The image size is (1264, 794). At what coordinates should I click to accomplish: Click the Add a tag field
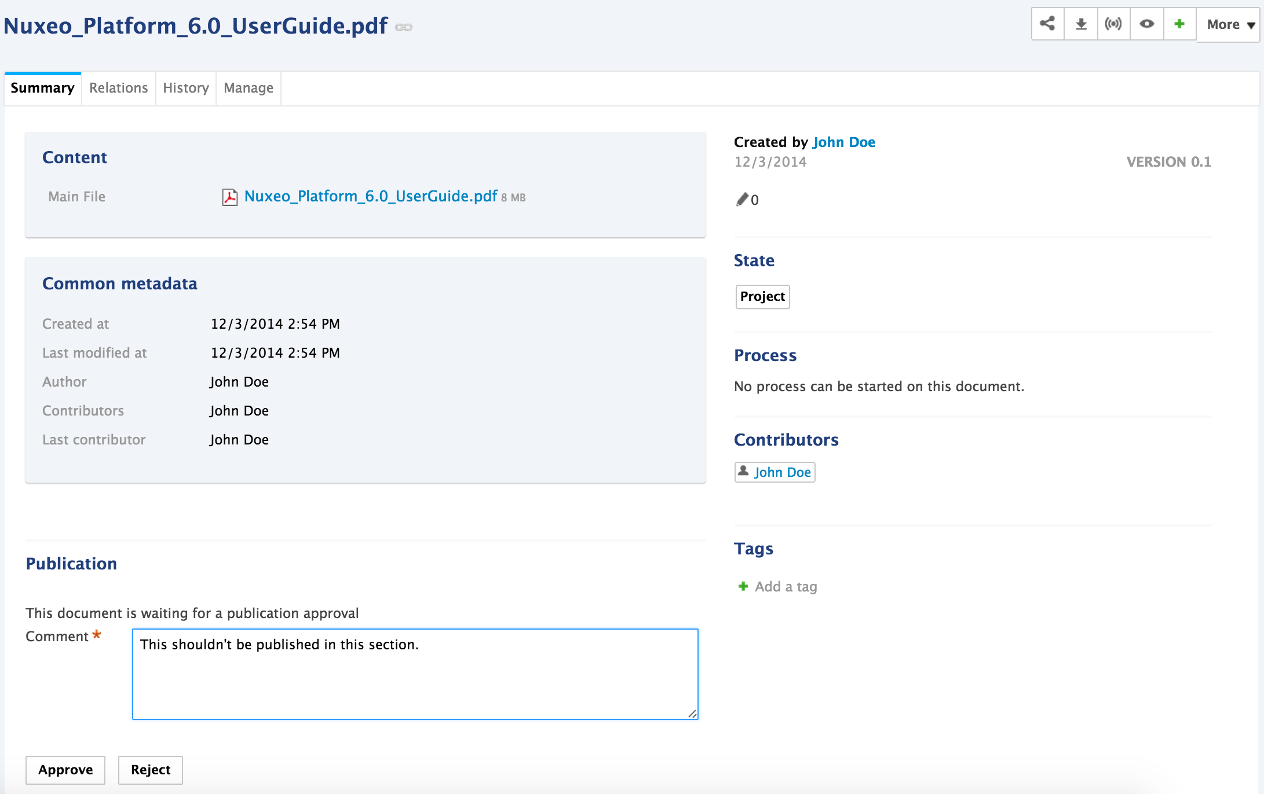click(x=786, y=586)
